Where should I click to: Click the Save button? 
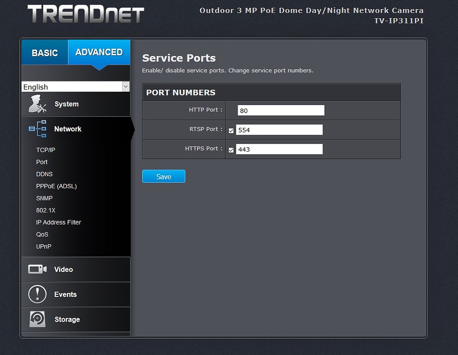pos(163,176)
